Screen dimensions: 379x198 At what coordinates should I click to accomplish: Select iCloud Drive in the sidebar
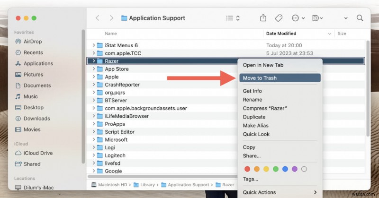(x=34, y=153)
